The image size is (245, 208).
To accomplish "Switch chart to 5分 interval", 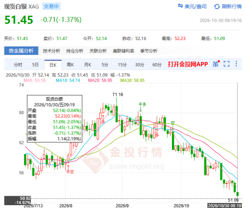I will click(105, 64).
